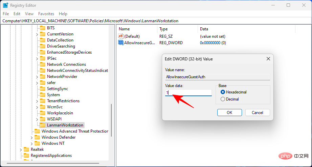The height and width of the screenshot is (167, 312).
Task: Click the WSDAPI folder icon
Action: (x=43, y=119)
